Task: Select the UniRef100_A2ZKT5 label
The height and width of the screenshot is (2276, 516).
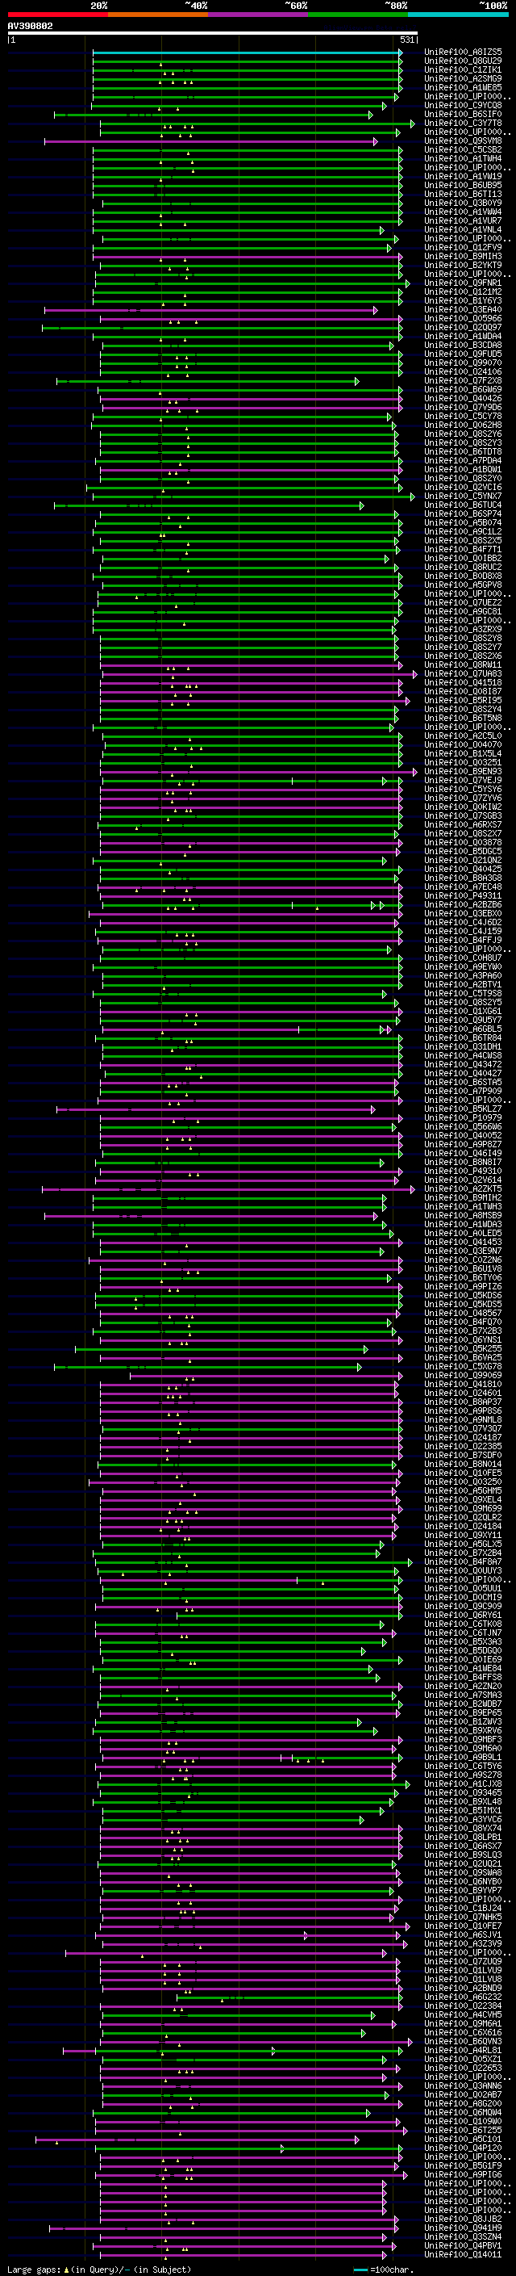Action: [463, 1188]
